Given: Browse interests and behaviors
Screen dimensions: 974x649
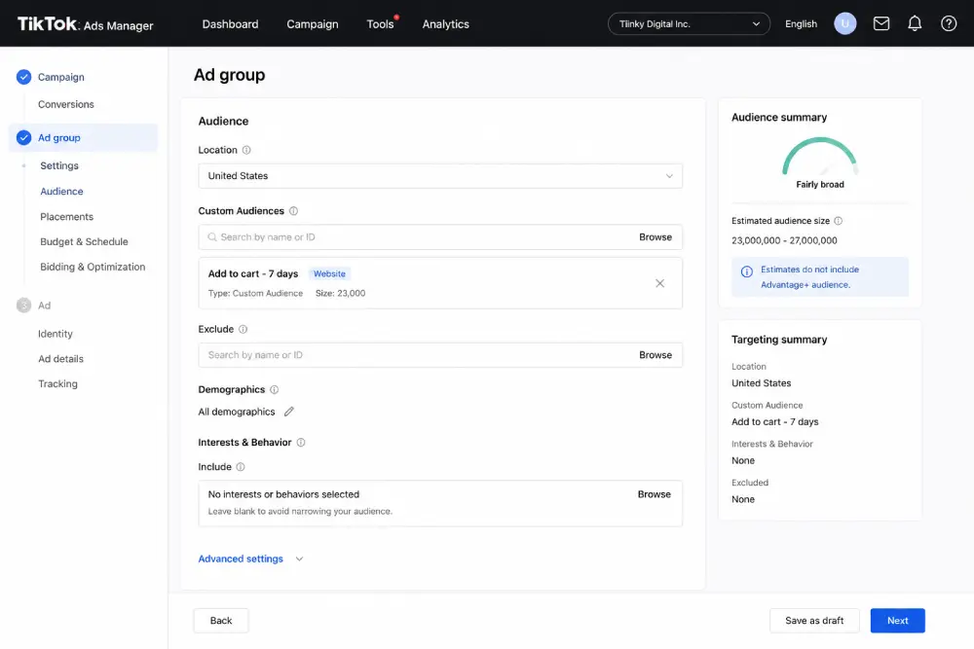Looking at the screenshot, I should click(654, 494).
